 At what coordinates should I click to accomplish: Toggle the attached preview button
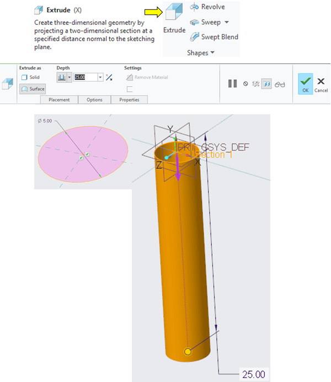click(x=266, y=84)
